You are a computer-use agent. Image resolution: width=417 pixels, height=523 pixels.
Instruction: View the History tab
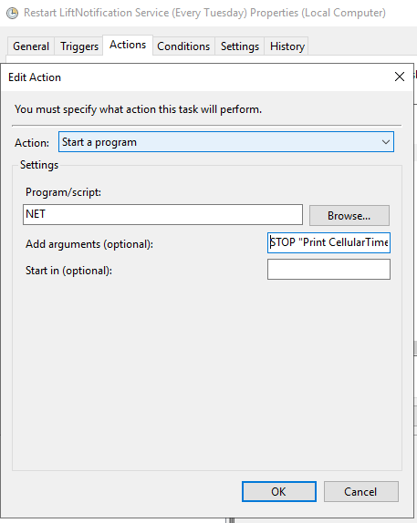coord(287,46)
